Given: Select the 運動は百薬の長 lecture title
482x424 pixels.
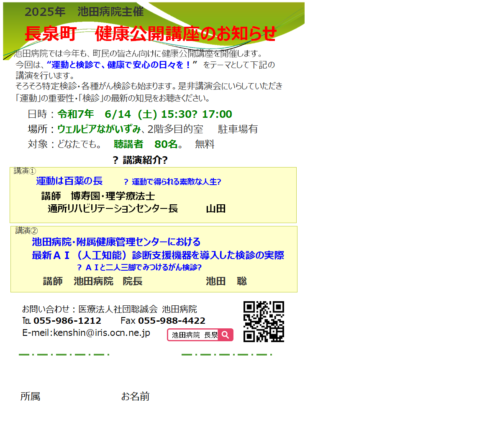Looking at the screenshot, I should [69, 181].
